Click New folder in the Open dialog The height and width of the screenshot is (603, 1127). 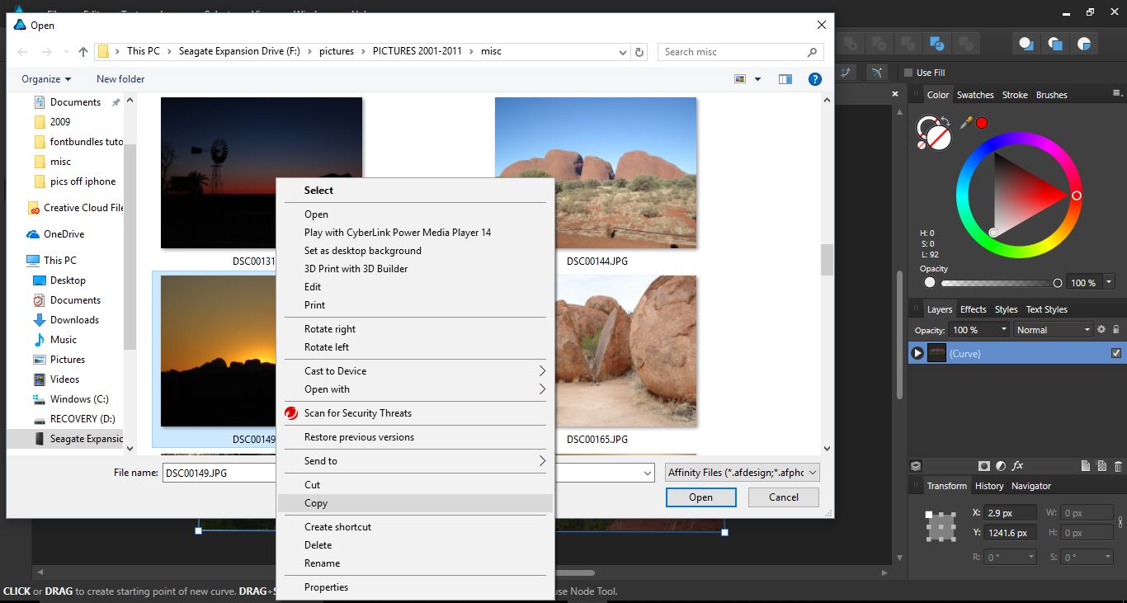point(120,78)
